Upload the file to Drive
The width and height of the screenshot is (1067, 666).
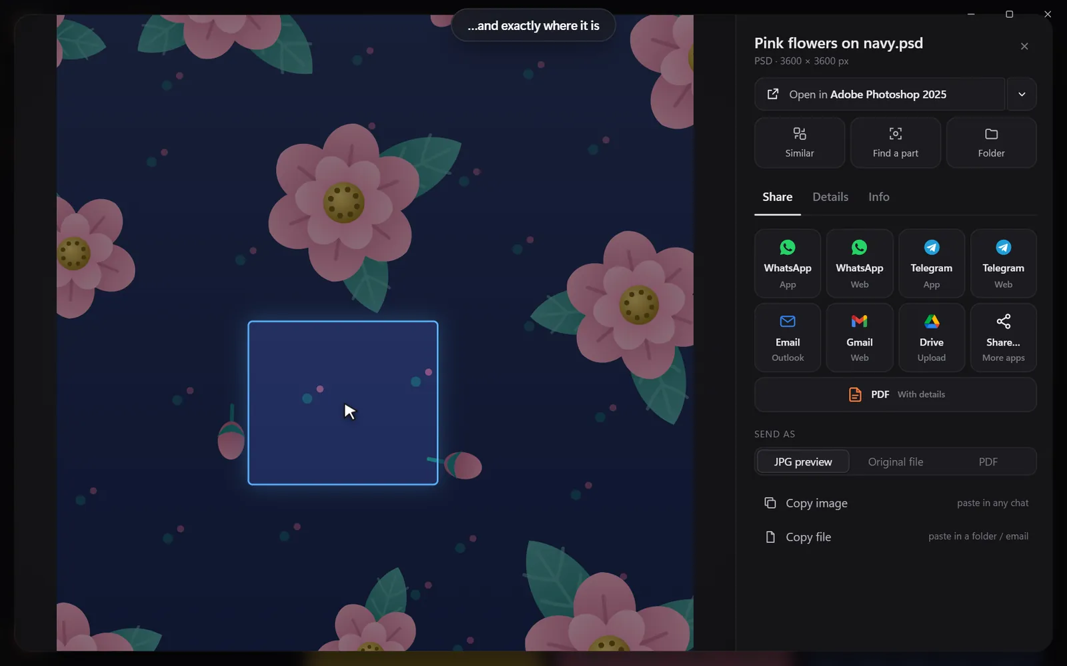[x=932, y=338]
